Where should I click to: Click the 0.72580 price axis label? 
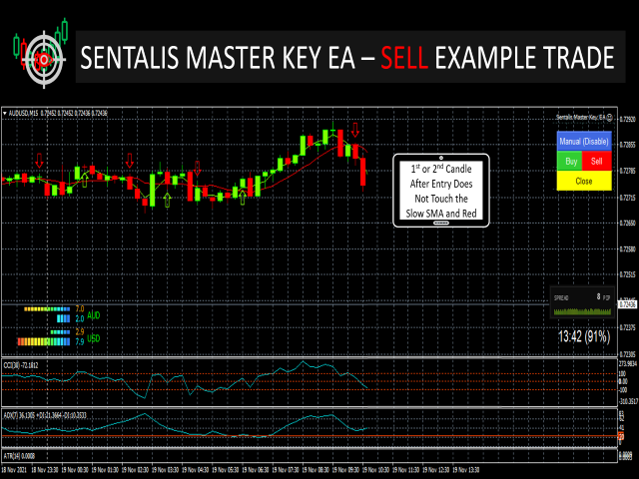pyautogui.click(x=628, y=248)
